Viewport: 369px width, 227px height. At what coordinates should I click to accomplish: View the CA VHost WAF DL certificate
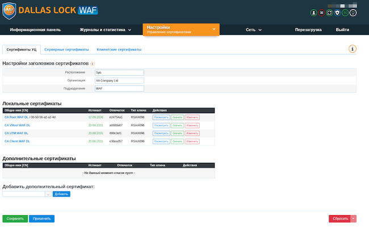pos(161,125)
